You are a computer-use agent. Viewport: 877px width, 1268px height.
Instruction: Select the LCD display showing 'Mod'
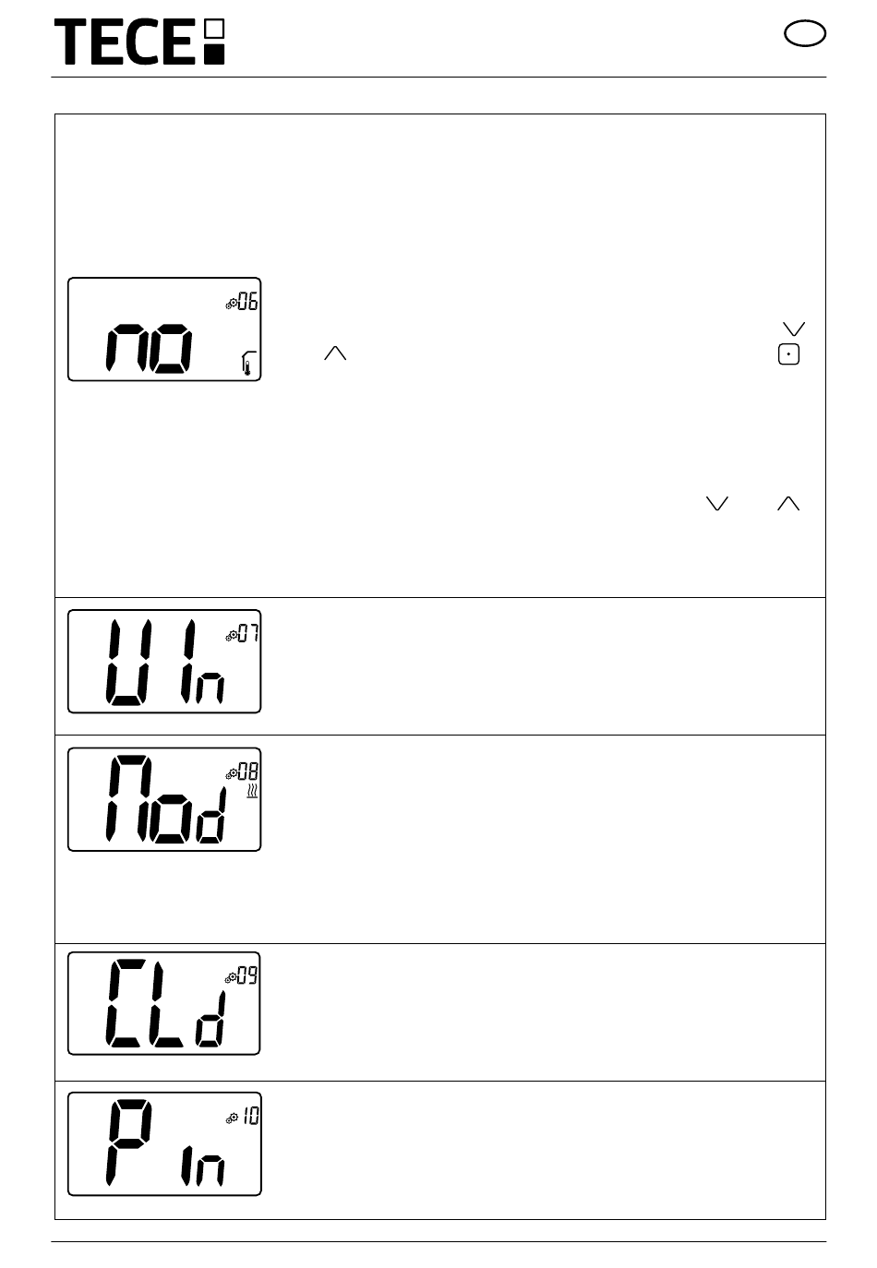click(164, 799)
